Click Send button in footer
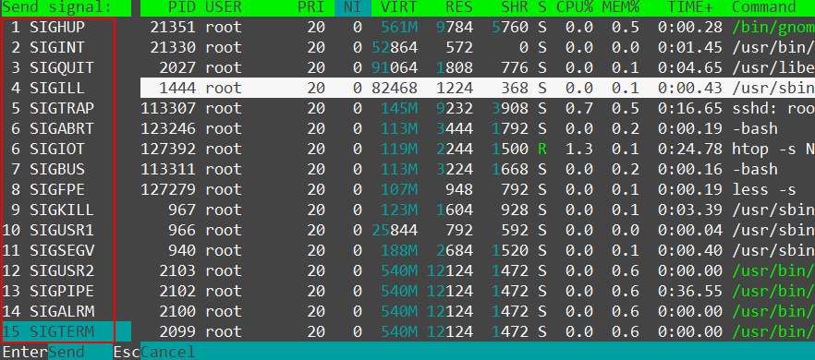The width and height of the screenshot is (815, 360). click(66, 353)
